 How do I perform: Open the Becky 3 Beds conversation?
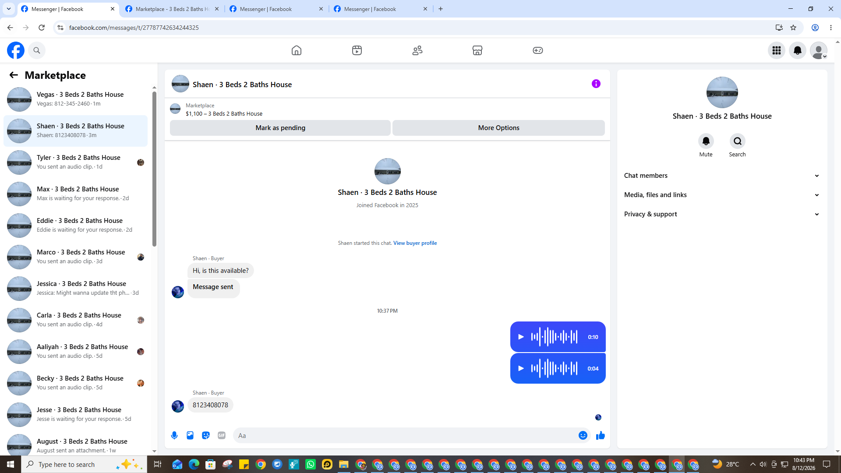coord(75,383)
